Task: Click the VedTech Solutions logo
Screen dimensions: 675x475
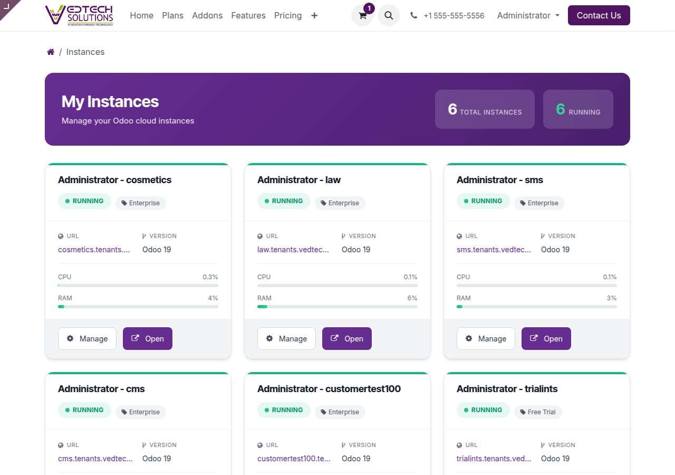Action: coord(80,15)
